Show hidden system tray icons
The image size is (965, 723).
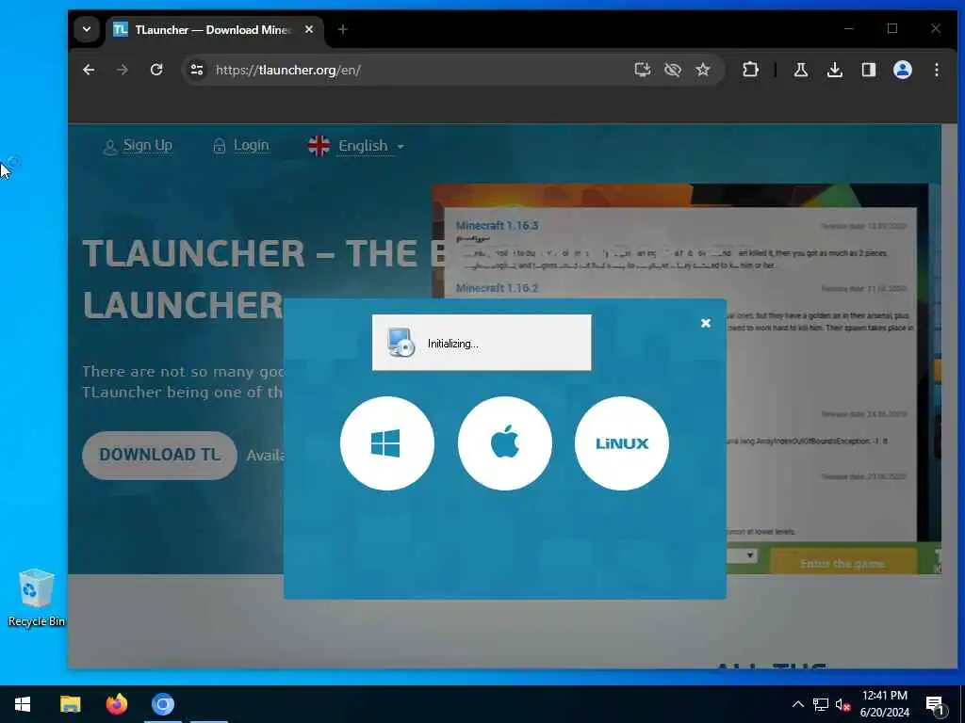pyautogui.click(x=797, y=704)
